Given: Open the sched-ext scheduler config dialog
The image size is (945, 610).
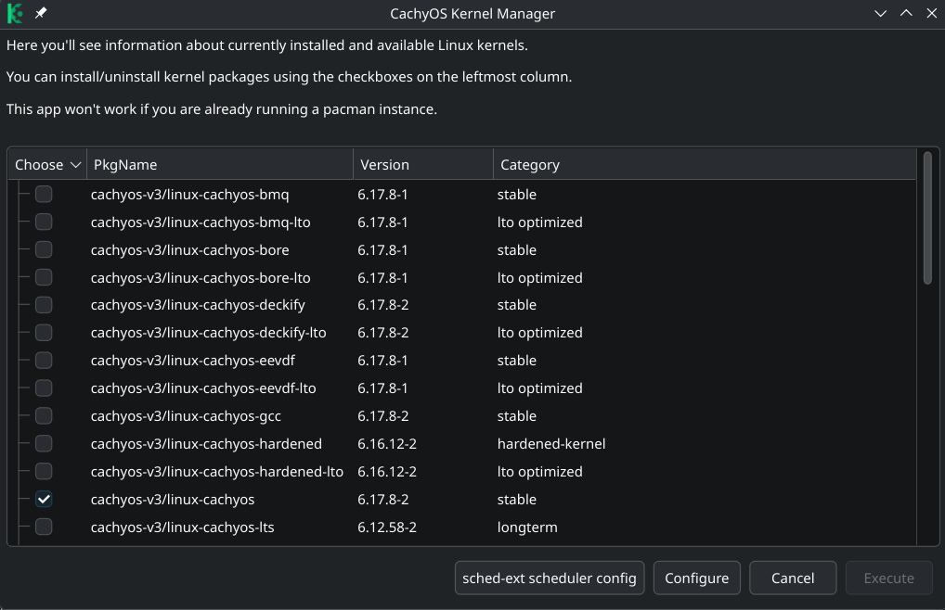Looking at the screenshot, I should (549, 578).
